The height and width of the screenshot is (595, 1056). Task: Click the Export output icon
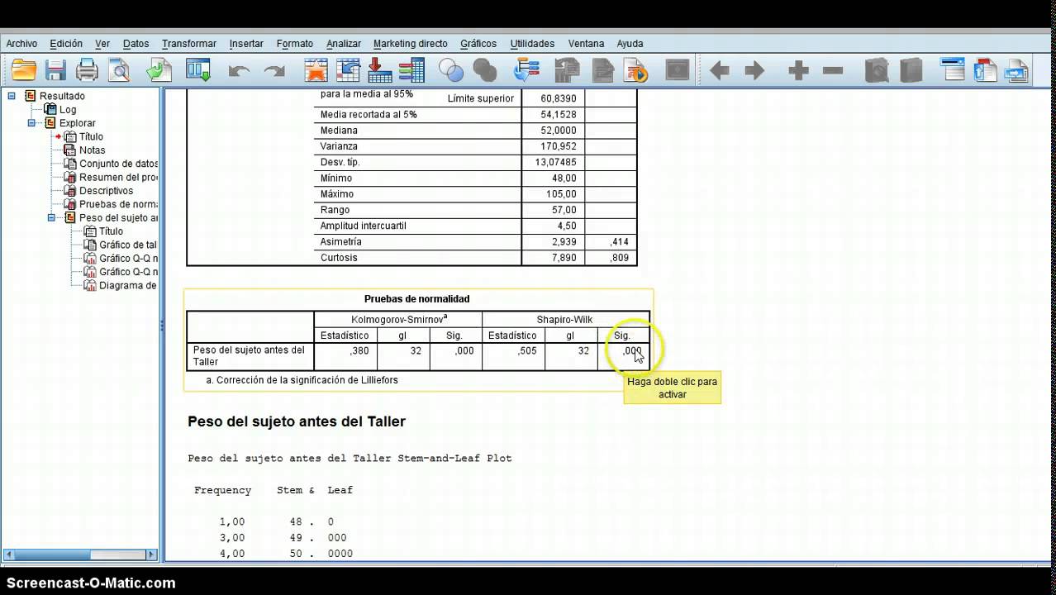coord(159,70)
